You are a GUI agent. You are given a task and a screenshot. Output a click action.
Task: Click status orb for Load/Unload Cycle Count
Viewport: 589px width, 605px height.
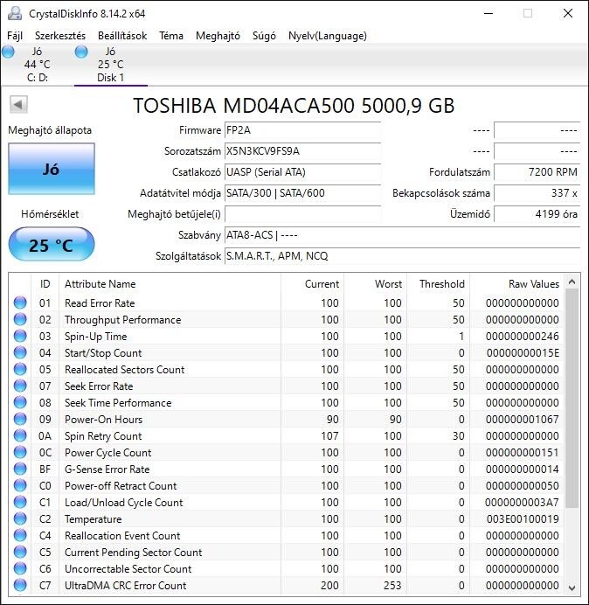click(20, 502)
